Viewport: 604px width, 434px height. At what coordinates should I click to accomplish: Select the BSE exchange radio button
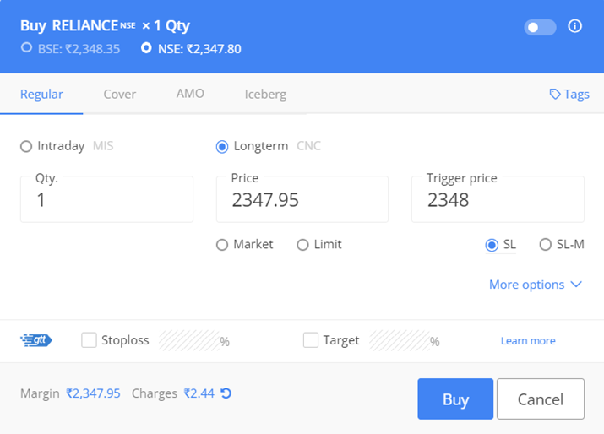26,48
